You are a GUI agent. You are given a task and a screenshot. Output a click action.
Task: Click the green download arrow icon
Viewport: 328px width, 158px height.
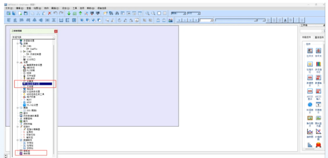click(69, 13)
